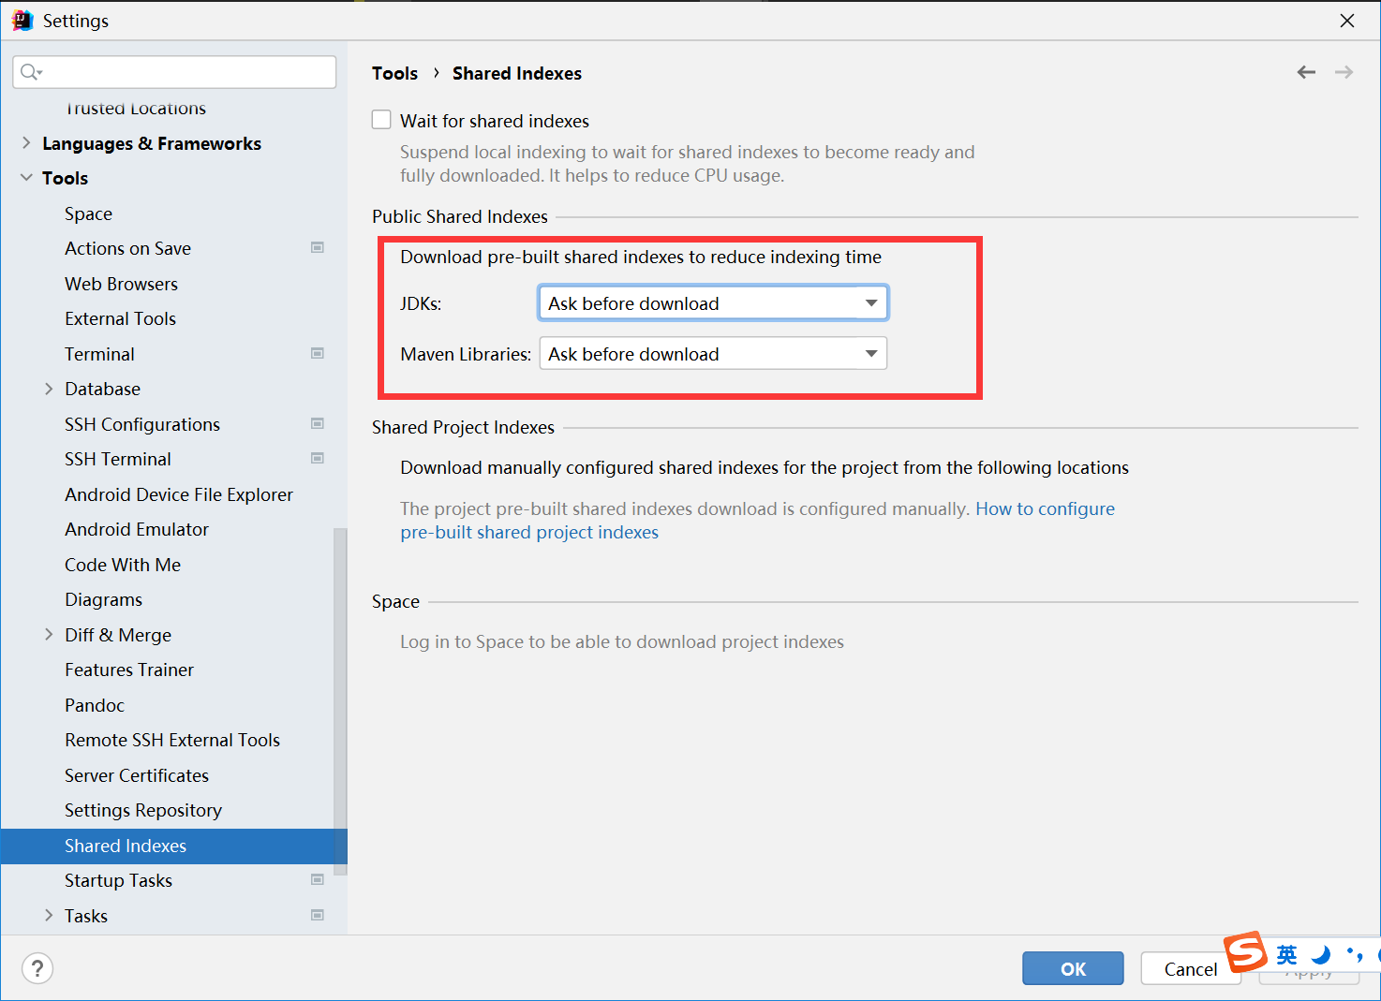This screenshot has height=1001, width=1381.
Task: Click the back navigation arrow above the settings panel
Action: (1306, 71)
